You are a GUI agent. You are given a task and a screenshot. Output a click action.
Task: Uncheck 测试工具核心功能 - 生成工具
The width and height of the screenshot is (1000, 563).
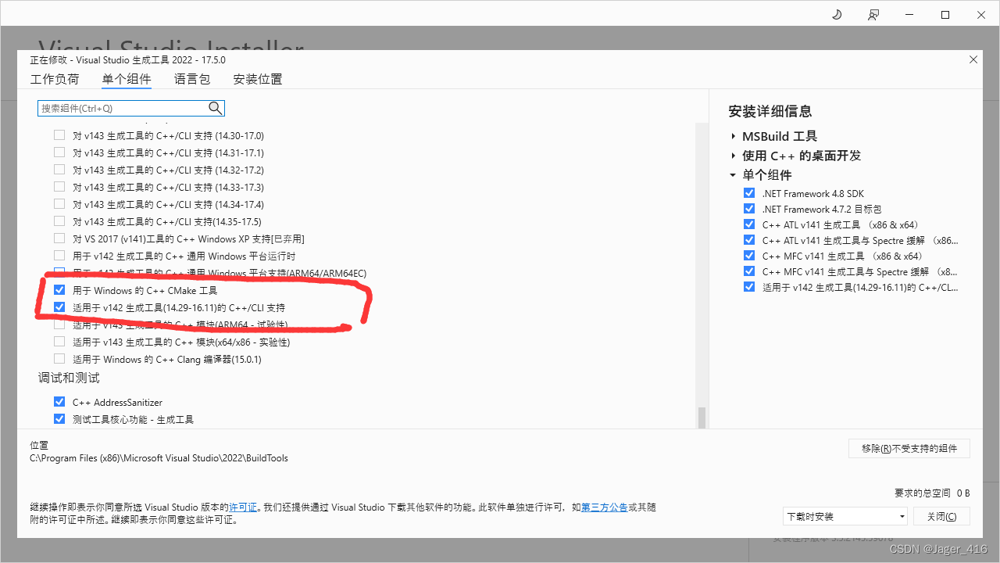[x=59, y=419]
